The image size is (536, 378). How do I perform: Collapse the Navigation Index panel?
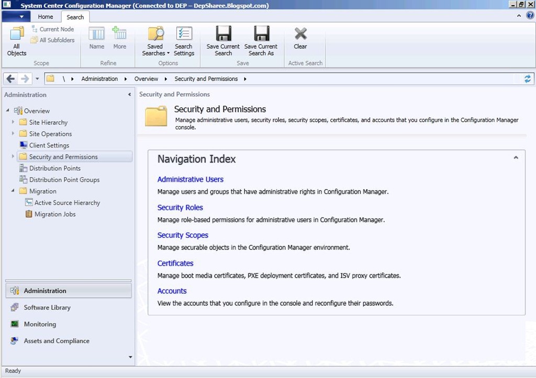tap(516, 158)
